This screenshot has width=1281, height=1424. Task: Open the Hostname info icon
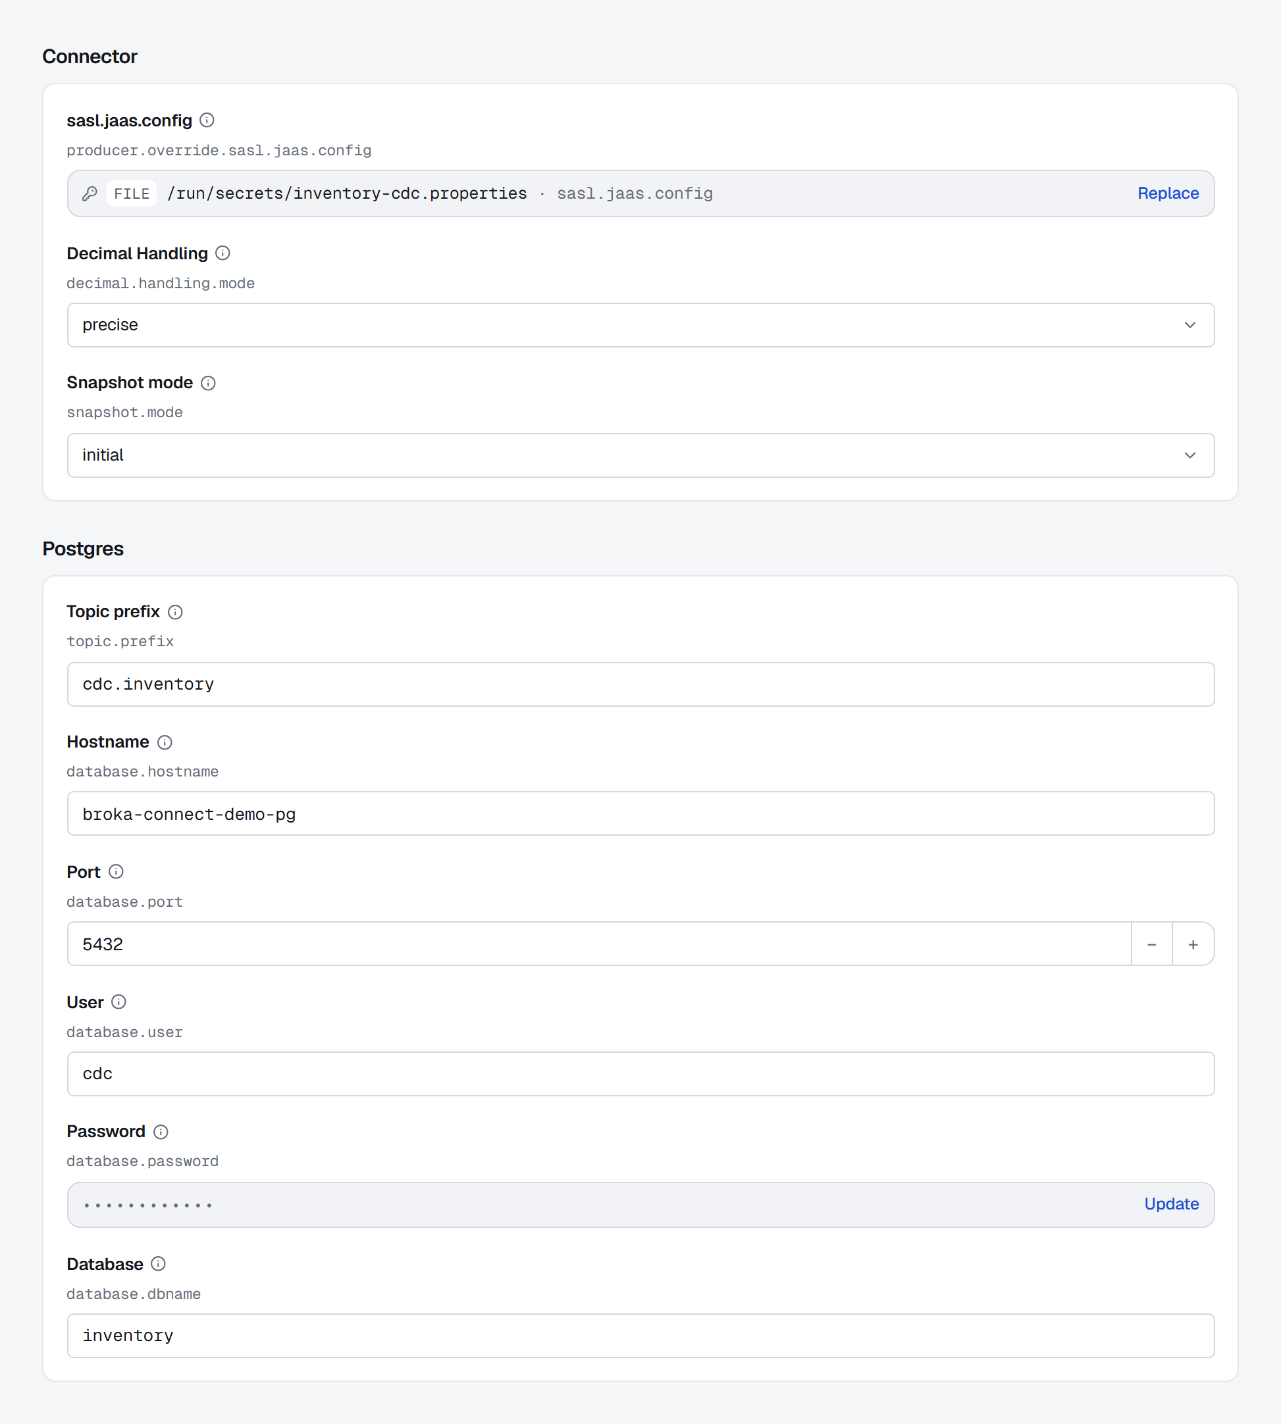(x=165, y=742)
